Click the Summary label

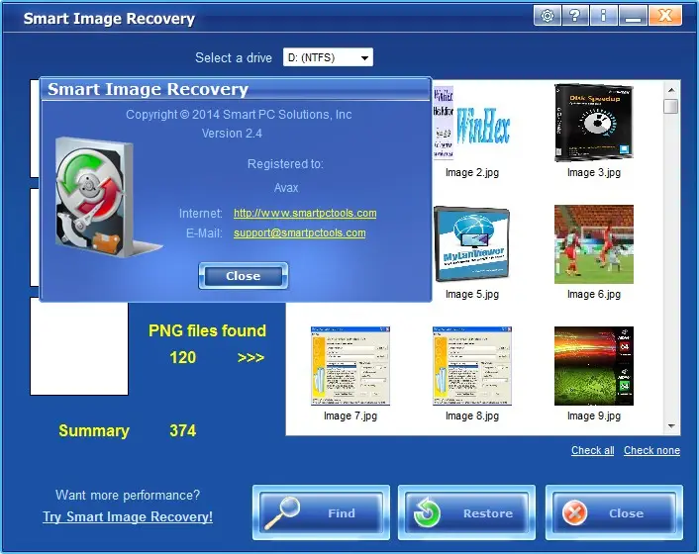[x=94, y=430]
